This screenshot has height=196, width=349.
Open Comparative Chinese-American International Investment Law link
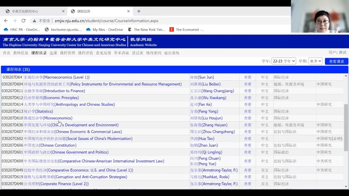[x=94, y=161]
